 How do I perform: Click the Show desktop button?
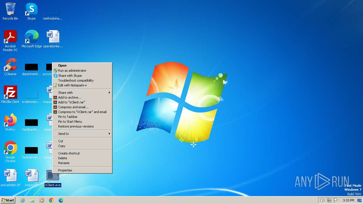[x=360, y=200]
